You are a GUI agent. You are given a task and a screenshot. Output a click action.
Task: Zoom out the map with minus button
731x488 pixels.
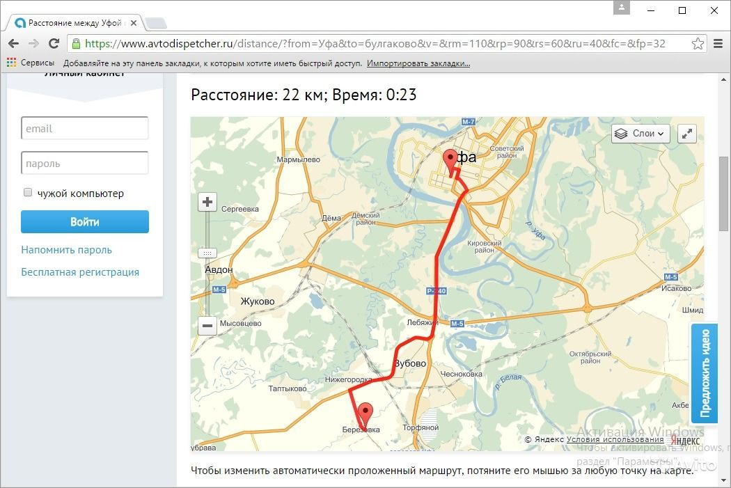pos(207,325)
